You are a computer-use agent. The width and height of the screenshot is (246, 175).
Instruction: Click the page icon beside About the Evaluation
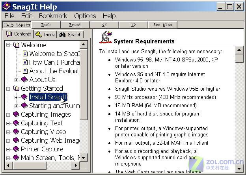point(25,71)
